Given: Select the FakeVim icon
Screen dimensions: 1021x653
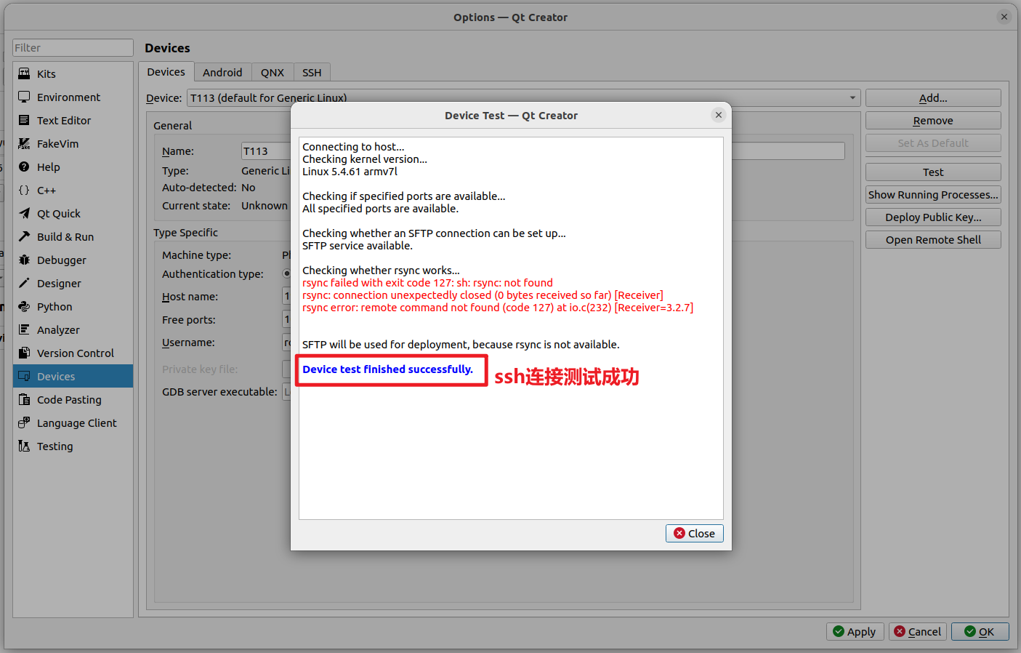Looking at the screenshot, I should pyautogui.click(x=24, y=143).
